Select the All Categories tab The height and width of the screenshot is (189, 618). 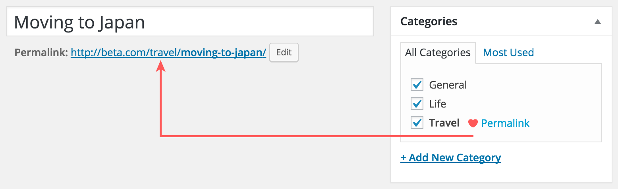click(x=438, y=53)
